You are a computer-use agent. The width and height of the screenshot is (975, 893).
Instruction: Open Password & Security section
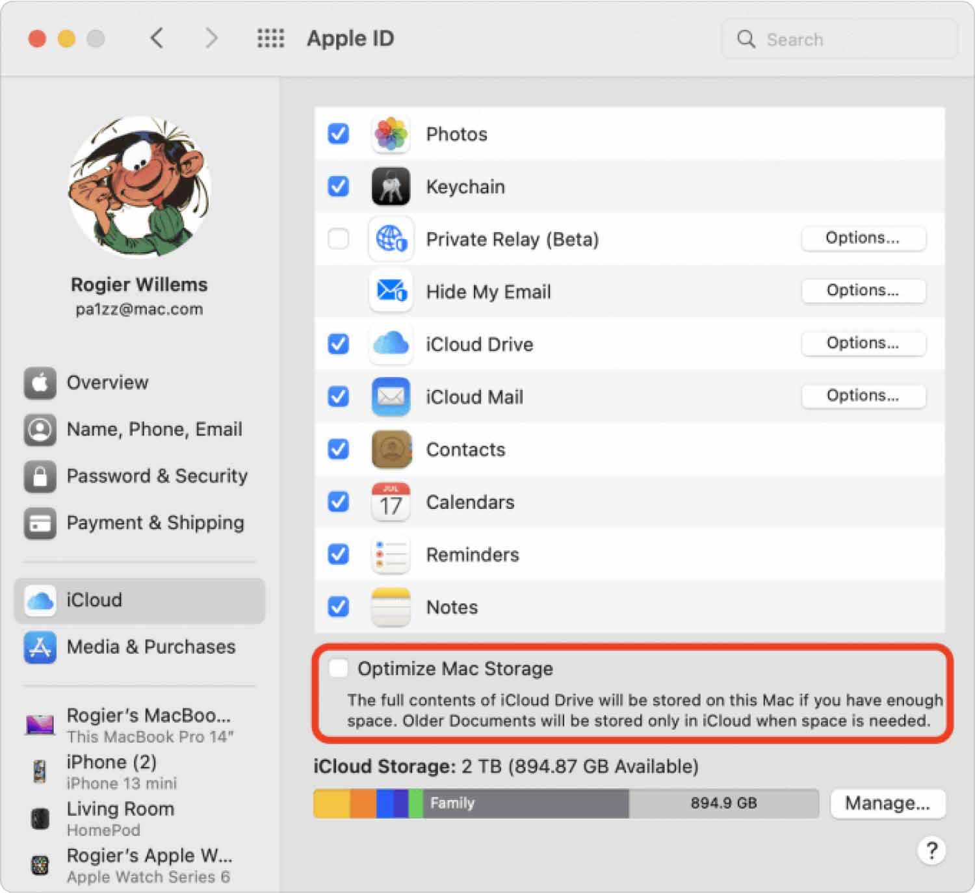[x=139, y=476]
